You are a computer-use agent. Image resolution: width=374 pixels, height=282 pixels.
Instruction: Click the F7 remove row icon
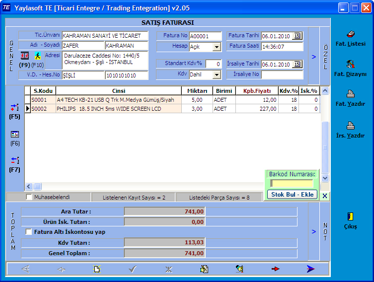15,160
